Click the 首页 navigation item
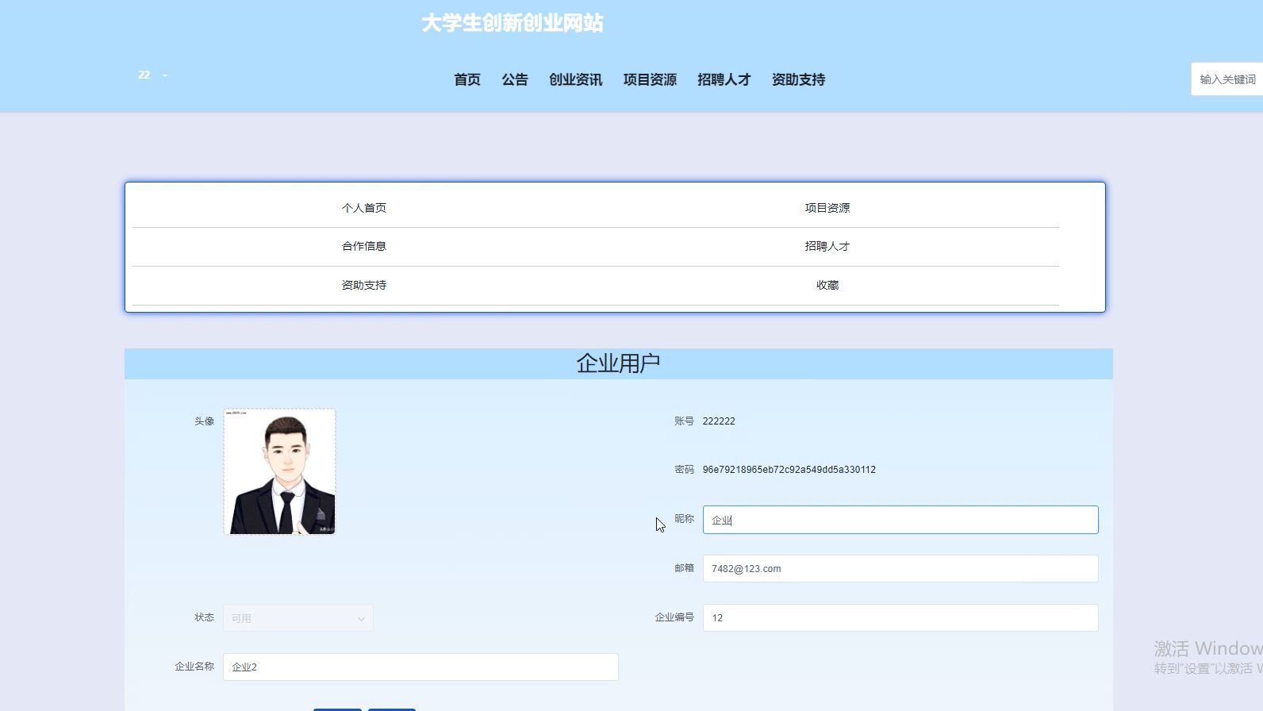Viewport: 1263px width, 711px height. pos(467,79)
